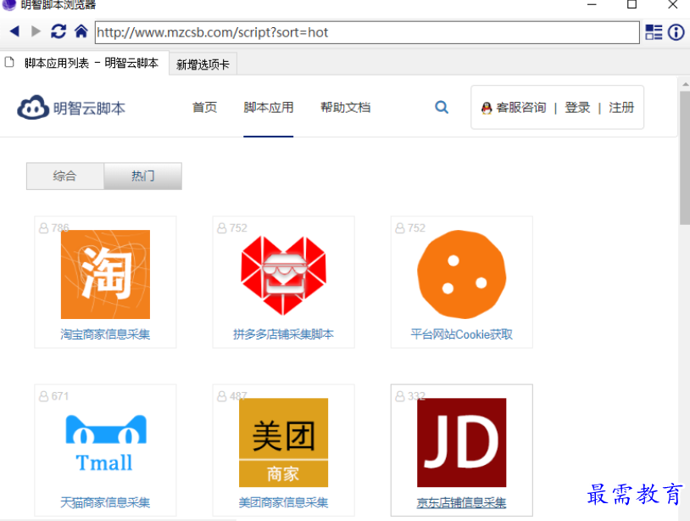Viewport: 690px width, 521px height.
Task: Open the 新增选项卡 tab
Action: [203, 64]
